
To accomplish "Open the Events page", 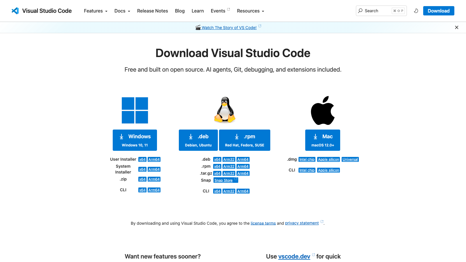I will coord(218,11).
